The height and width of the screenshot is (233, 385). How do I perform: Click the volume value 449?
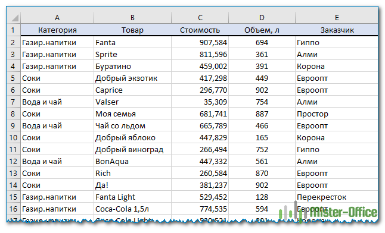pyautogui.click(x=262, y=78)
